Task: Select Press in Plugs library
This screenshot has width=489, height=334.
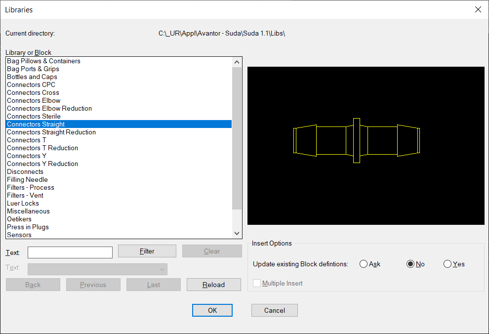Action: (119, 227)
